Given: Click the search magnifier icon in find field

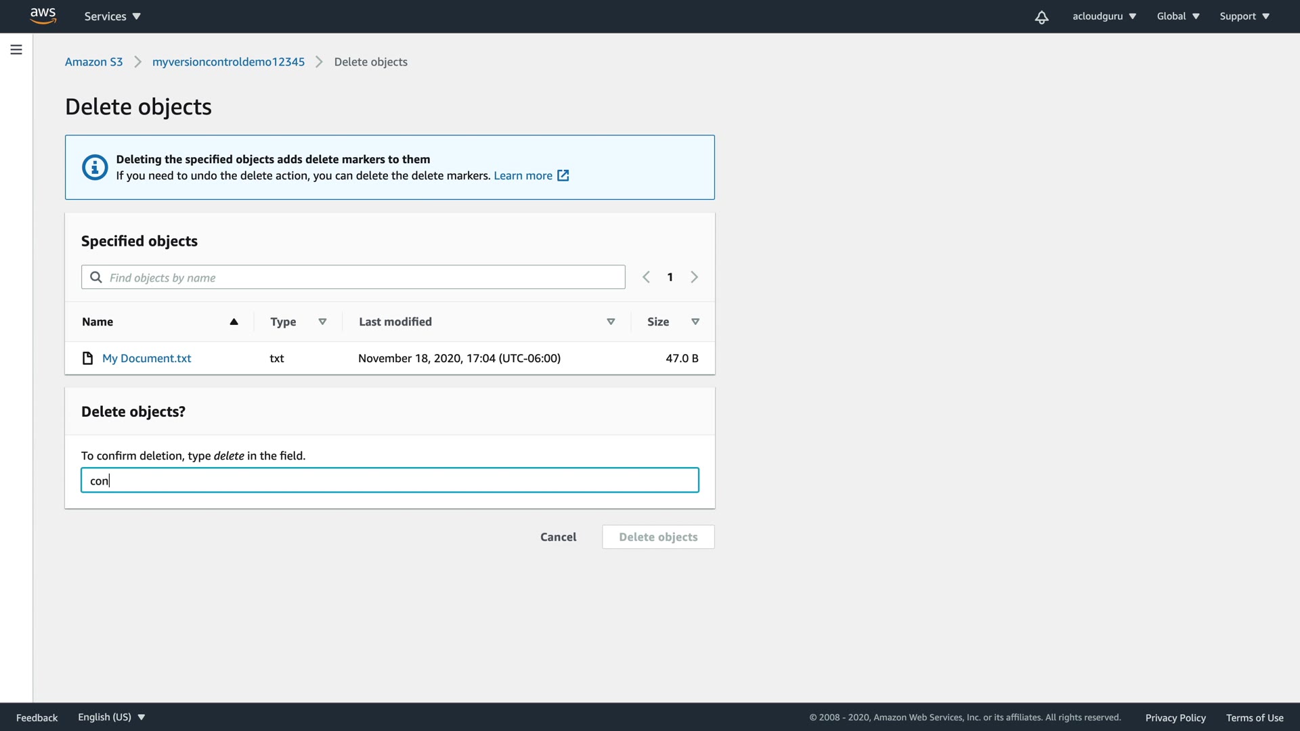Looking at the screenshot, I should 96,278.
